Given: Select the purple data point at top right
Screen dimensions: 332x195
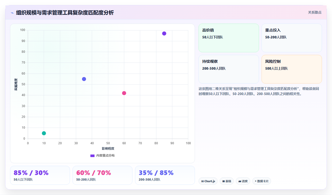Looking at the screenshot, I should (x=164, y=34).
